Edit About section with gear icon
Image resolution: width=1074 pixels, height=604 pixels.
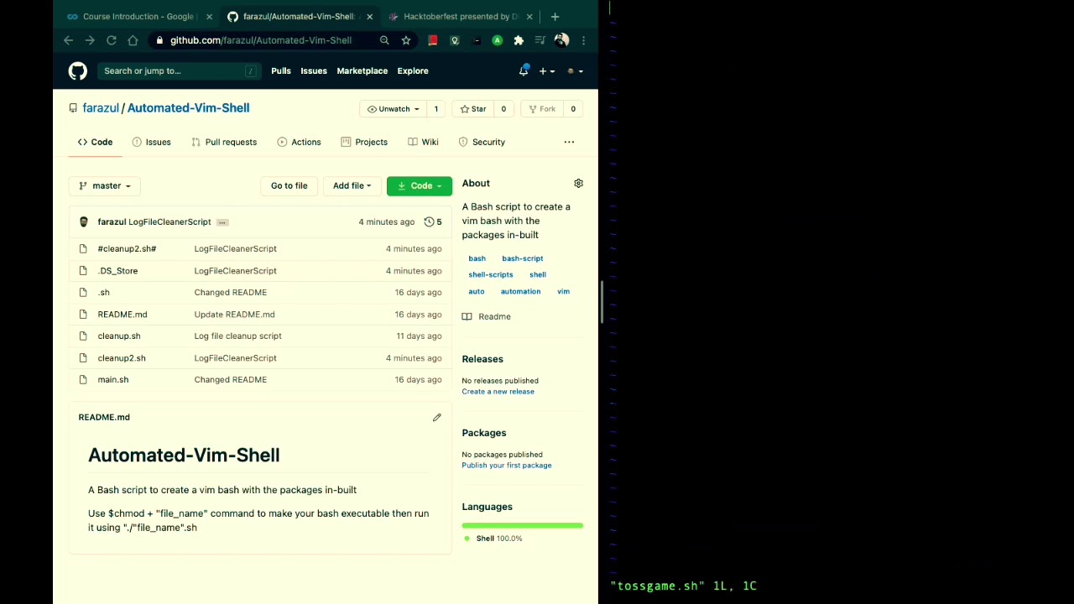[578, 183]
